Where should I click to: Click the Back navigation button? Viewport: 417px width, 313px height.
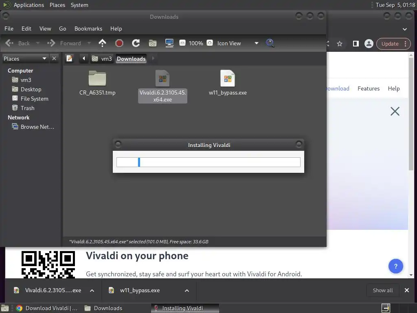point(18,43)
